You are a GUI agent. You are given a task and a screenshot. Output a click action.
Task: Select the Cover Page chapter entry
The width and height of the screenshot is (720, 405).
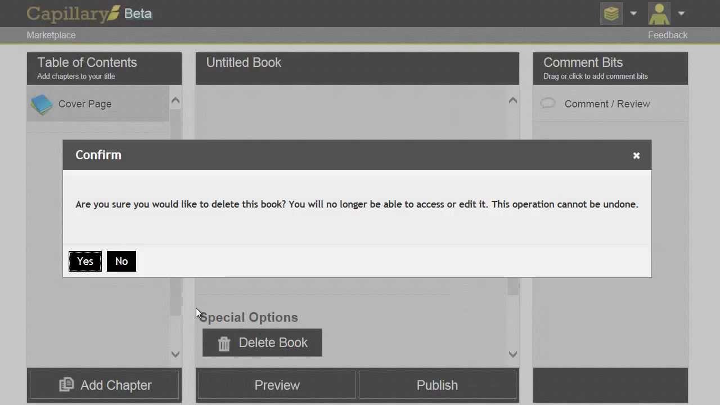click(98, 104)
